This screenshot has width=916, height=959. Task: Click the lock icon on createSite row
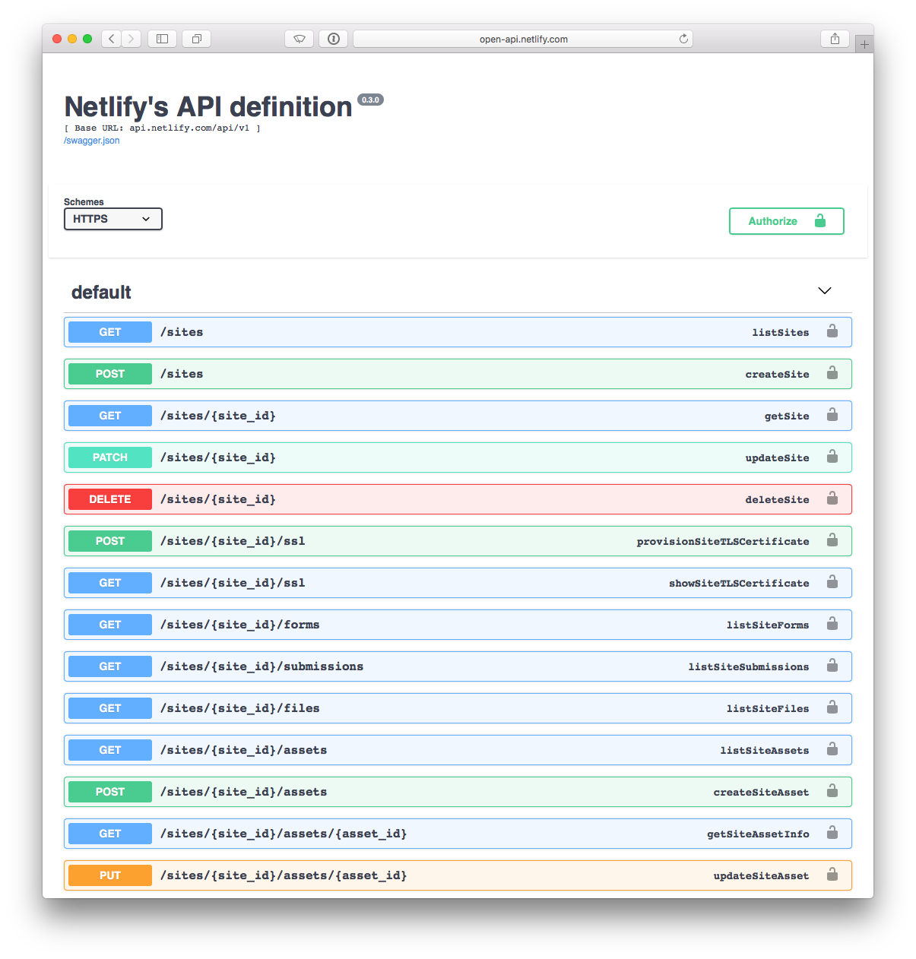coord(832,373)
